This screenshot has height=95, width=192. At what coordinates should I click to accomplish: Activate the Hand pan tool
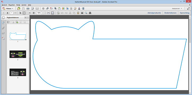tap(24, 13)
